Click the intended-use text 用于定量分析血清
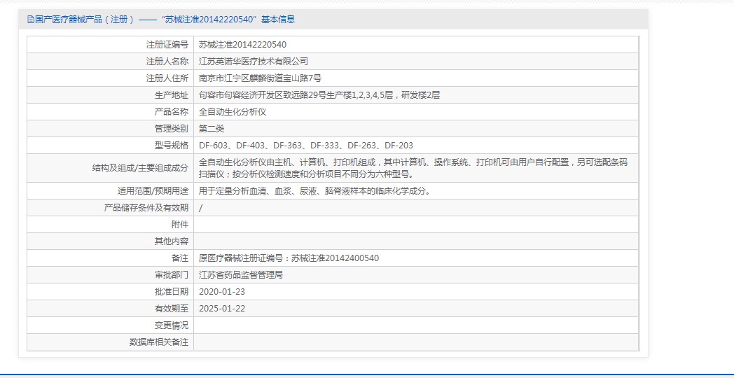This screenshot has height=378, width=734. point(314,191)
